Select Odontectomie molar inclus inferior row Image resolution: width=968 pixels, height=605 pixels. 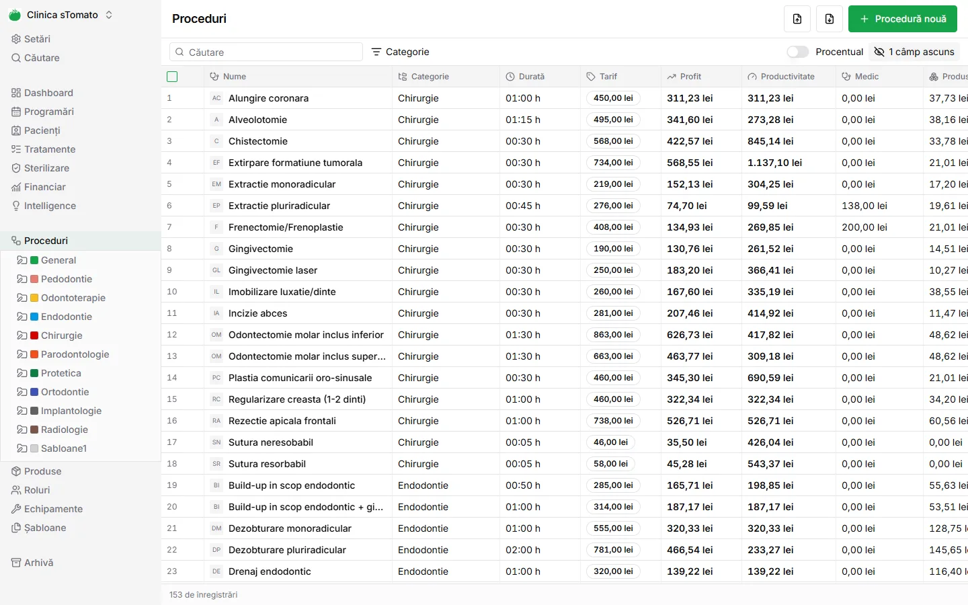pos(565,335)
